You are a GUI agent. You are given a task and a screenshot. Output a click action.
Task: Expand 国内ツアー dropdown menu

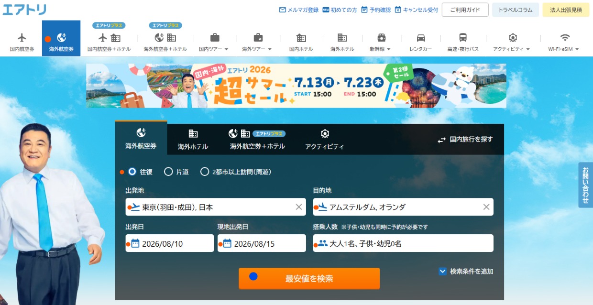tap(214, 42)
